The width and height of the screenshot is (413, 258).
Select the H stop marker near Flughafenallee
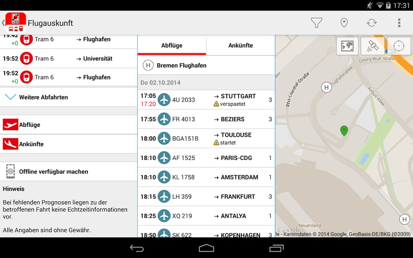pyautogui.click(x=327, y=87)
